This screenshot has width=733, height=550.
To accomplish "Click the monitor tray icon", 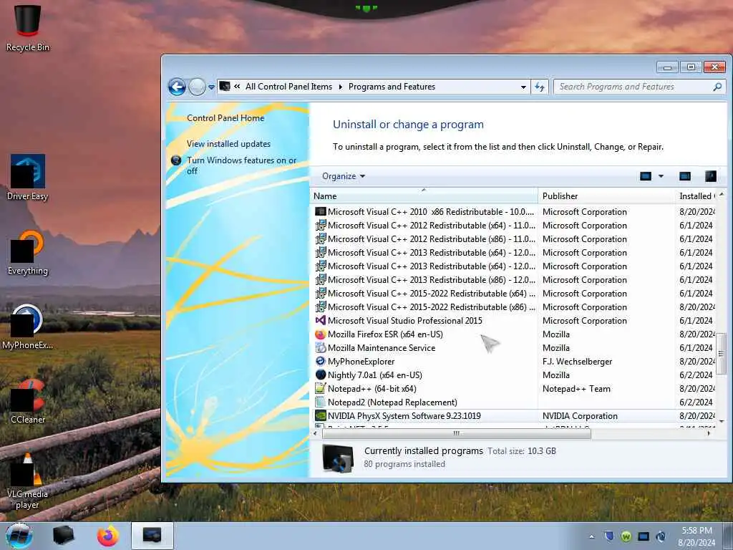I will click(x=644, y=536).
